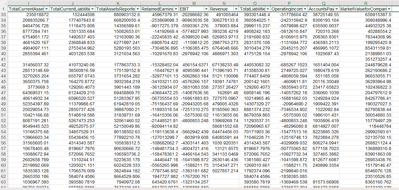Select cell containing 235018872

click(x=28, y=15)
